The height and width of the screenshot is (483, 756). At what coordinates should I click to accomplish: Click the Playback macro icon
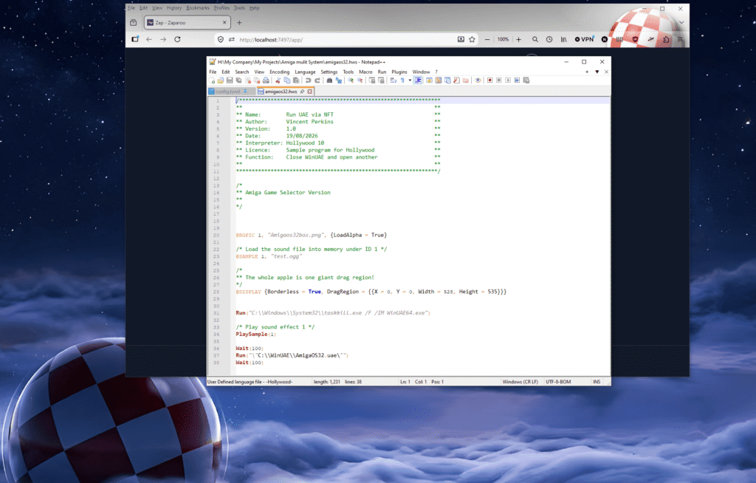(508, 80)
